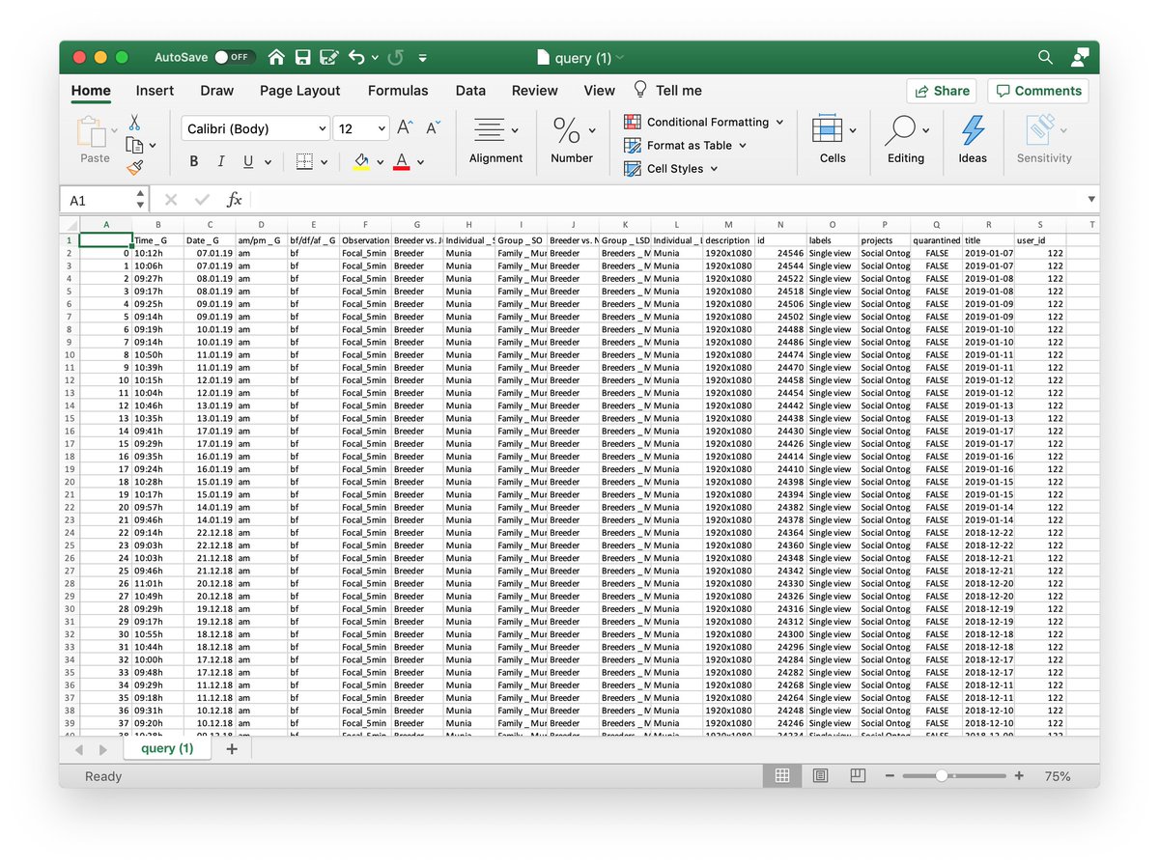Switch to Page Break Preview in the status bar
This screenshot has width=1159, height=866.
click(x=857, y=775)
